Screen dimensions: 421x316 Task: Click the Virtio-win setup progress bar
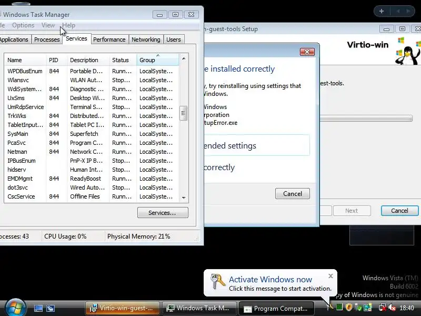coord(366,118)
